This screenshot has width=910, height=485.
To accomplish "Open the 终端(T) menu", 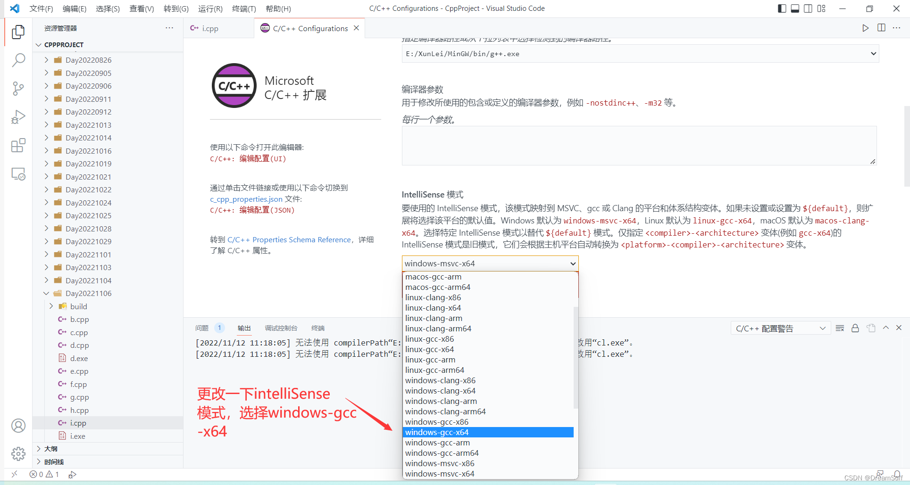I will pos(244,8).
